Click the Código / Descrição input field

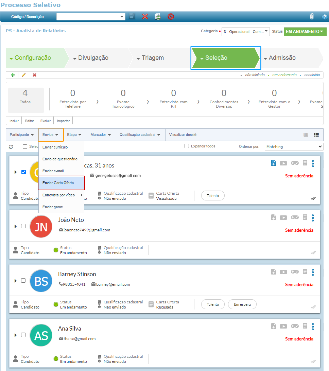pyautogui.click(x=90, y=16)
